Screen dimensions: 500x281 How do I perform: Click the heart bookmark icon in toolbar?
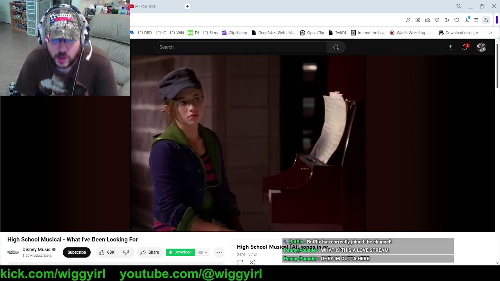[x=457, y=20]
